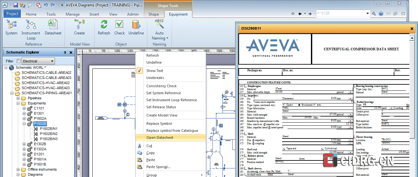Click the red overlapping windows icon

click(x=39, y=5)
